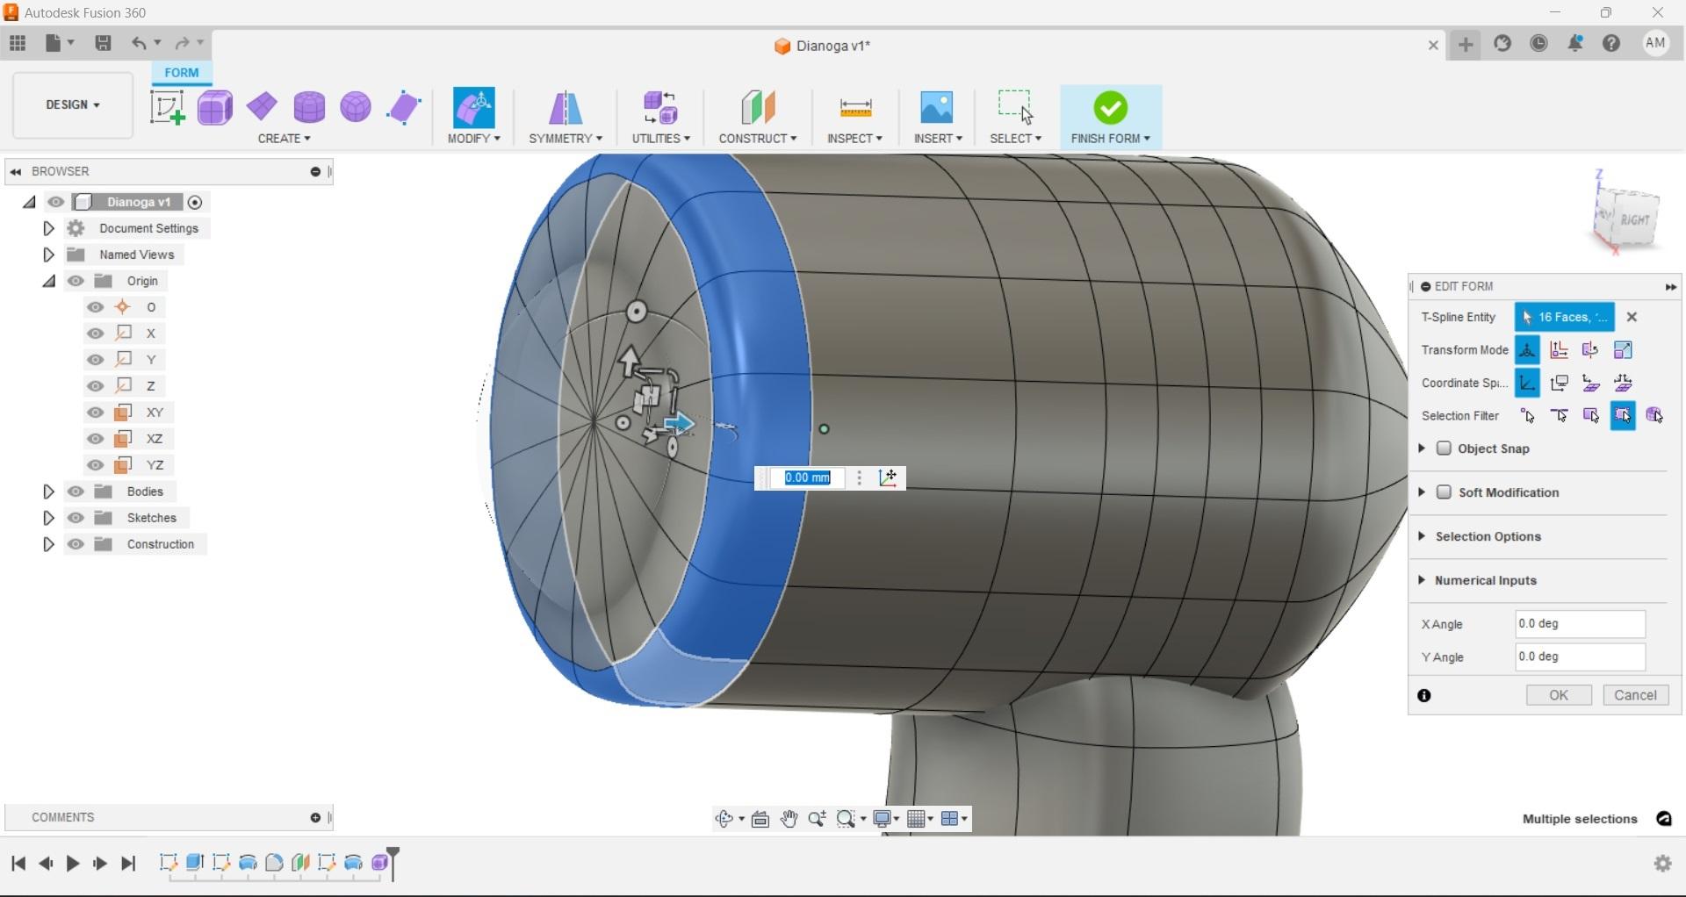Click the 0.00 mm distance input field
This screenshot has width=1686, height=897.
[x=806, y=477]
